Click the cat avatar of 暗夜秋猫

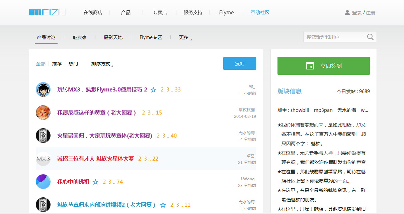tap(43, 113)
